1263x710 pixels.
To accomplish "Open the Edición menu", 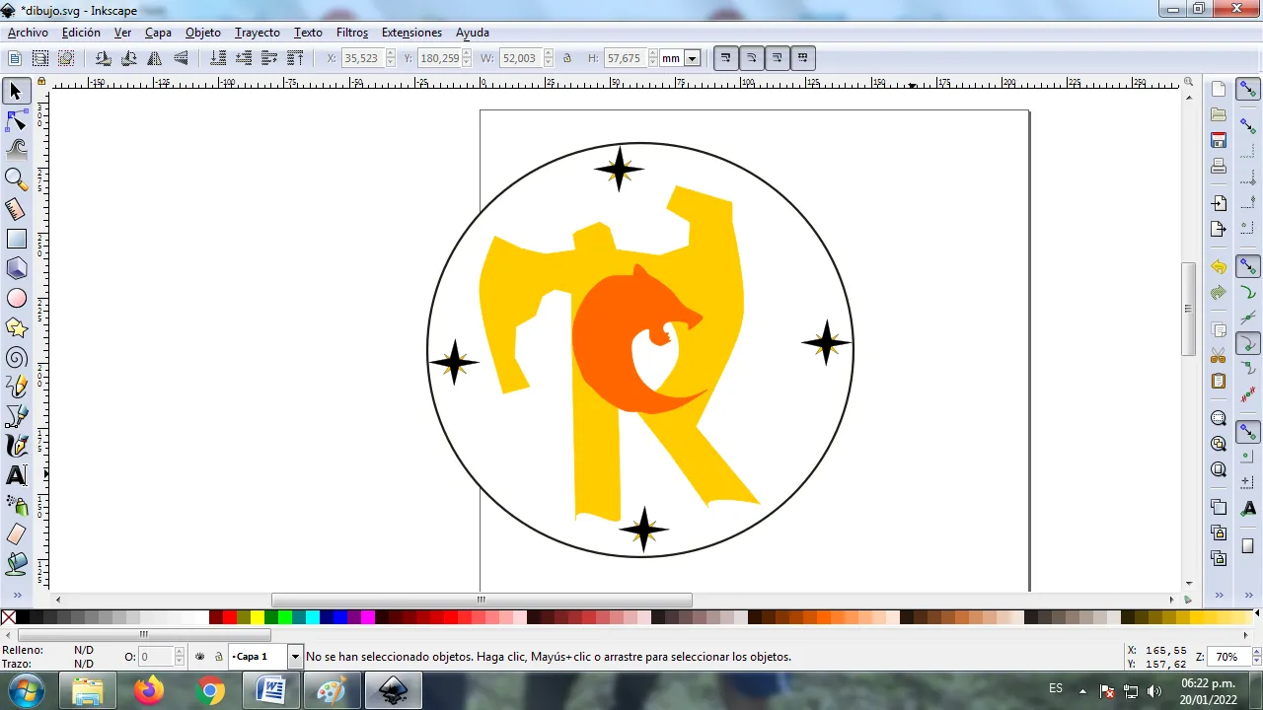I will tap(81, 33).
